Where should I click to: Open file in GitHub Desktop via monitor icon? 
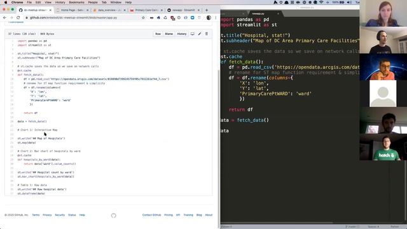pos(192,34)
